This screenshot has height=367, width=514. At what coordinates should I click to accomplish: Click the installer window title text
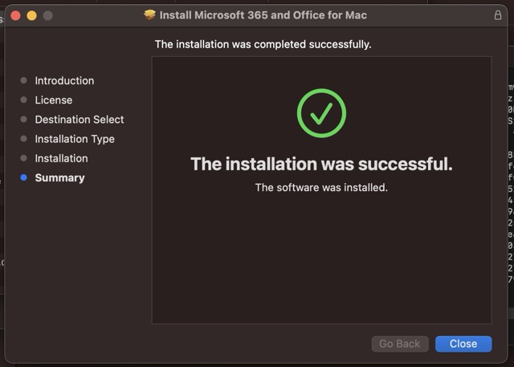pyautogui.click(x=263, y=15)
